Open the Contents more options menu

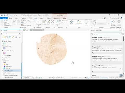click(20, 37)
